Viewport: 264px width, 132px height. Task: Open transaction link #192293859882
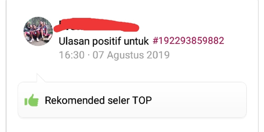click(x=188, y=41)
